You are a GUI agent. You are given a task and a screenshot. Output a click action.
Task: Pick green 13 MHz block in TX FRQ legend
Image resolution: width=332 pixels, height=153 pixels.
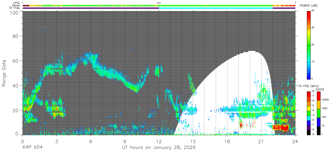(309, 114)
